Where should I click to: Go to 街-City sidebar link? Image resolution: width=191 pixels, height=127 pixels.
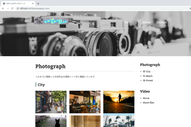(x=147, y=71)
